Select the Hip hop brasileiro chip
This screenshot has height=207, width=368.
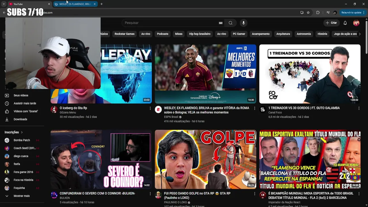coord(200,34)
